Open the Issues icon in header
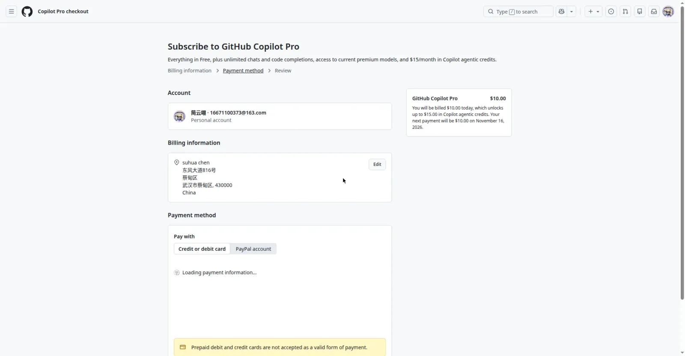Image resolution: width=685 pixels, height=356 pixels. (611, 12)
